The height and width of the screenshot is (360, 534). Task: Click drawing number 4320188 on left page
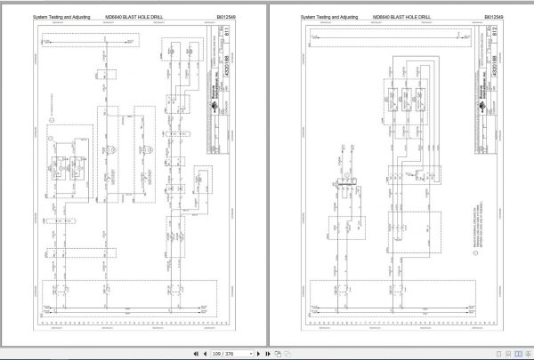(x=227, y=67)
